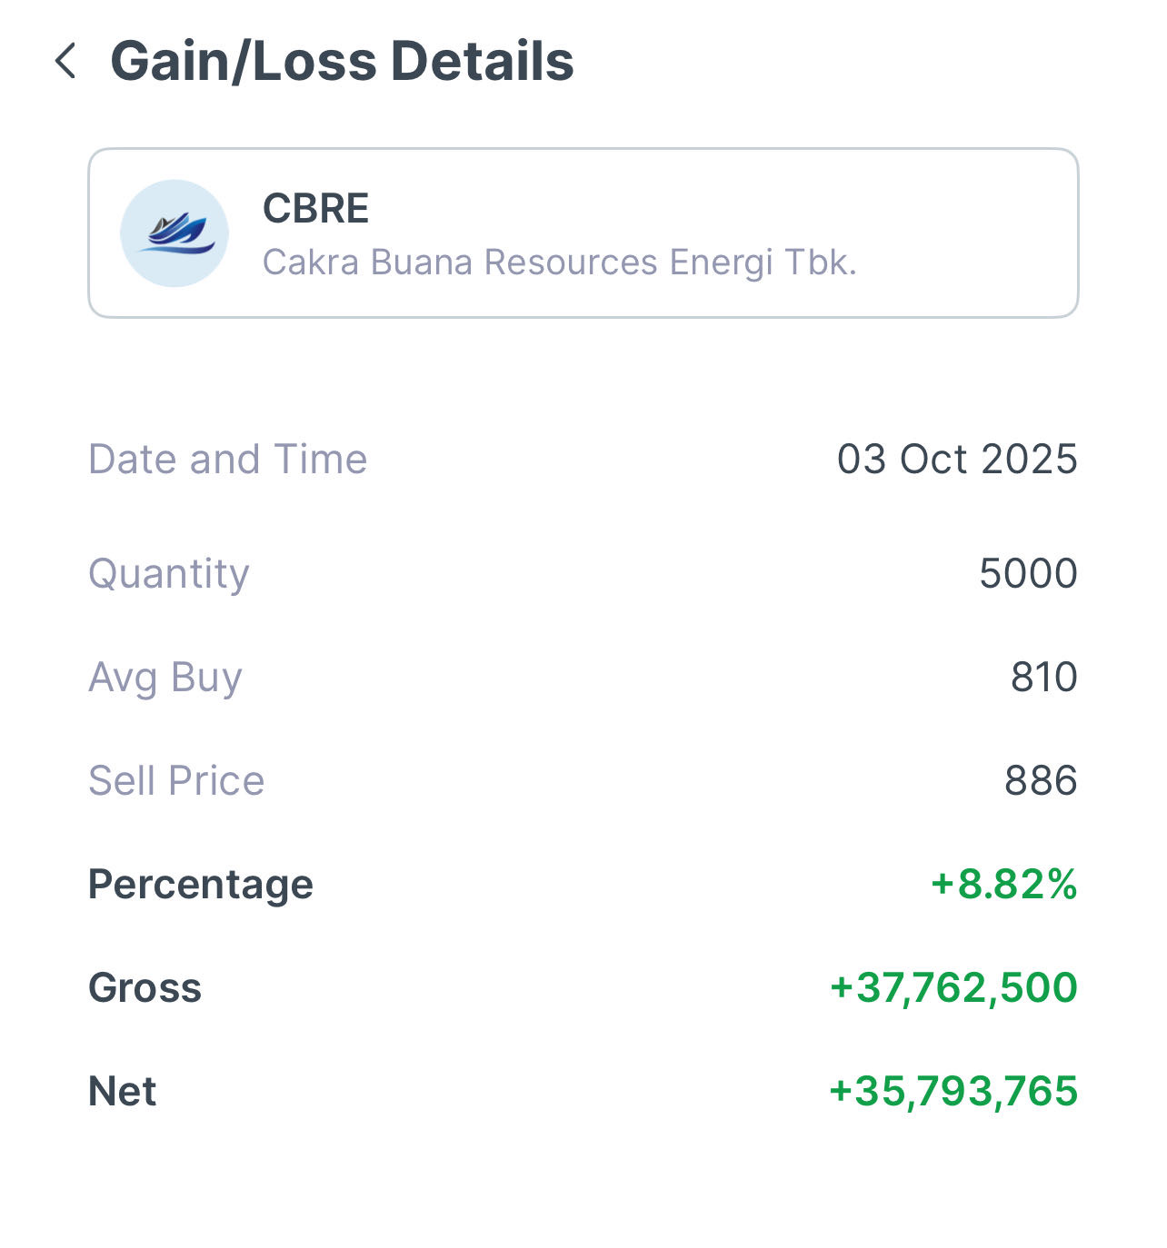The width and height of the screenshot is (1167, 1248).
Task: Click the Percentage label
Action: pos(200,884)
